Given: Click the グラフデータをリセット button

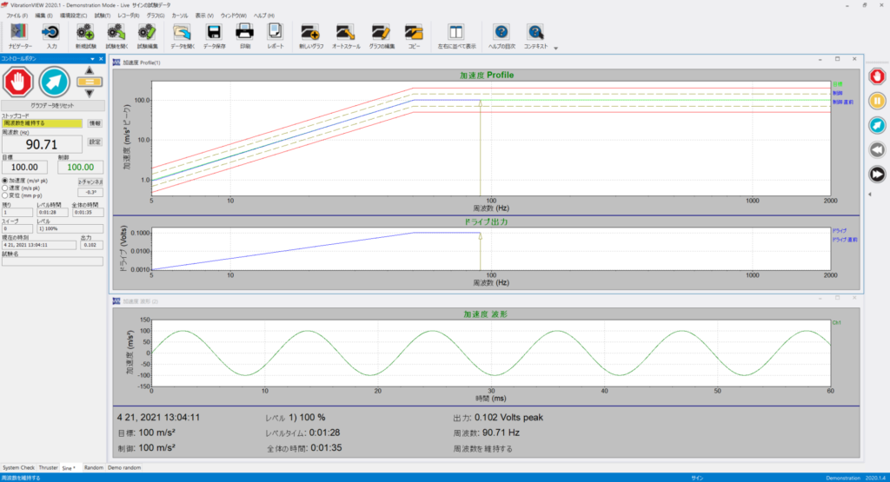Looking at the screenshot, I should [x=52, y=105].
